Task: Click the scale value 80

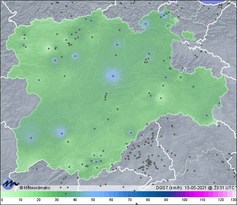Action: [x=148, y=200]
